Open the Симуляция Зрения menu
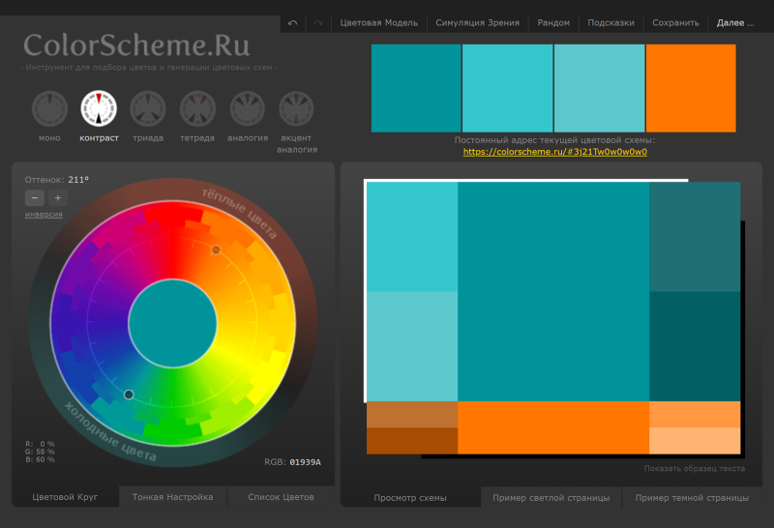This screenshot has width=774, height=528. [477, 22]
